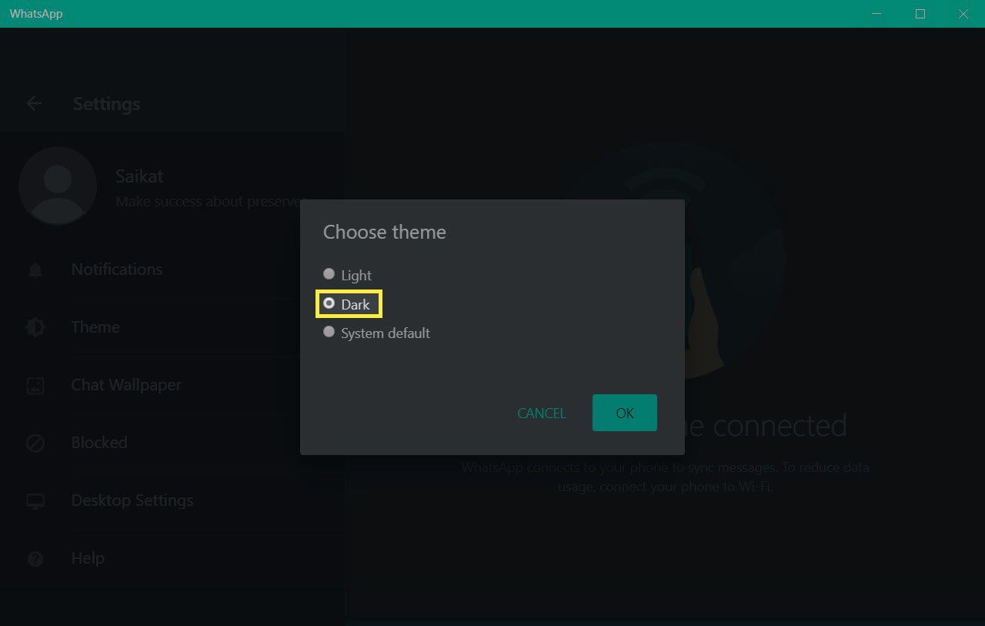
Task: Click the Help question mark icon
Action: (35, 559)
